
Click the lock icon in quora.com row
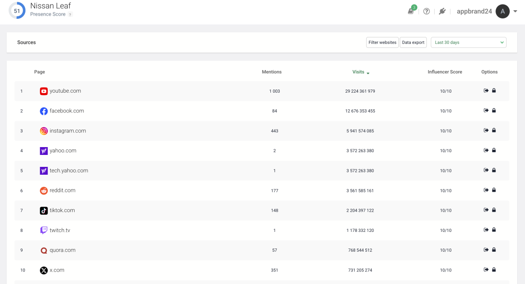[x=494, y=249]
